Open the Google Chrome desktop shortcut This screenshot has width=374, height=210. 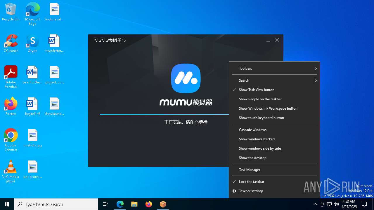11,140
